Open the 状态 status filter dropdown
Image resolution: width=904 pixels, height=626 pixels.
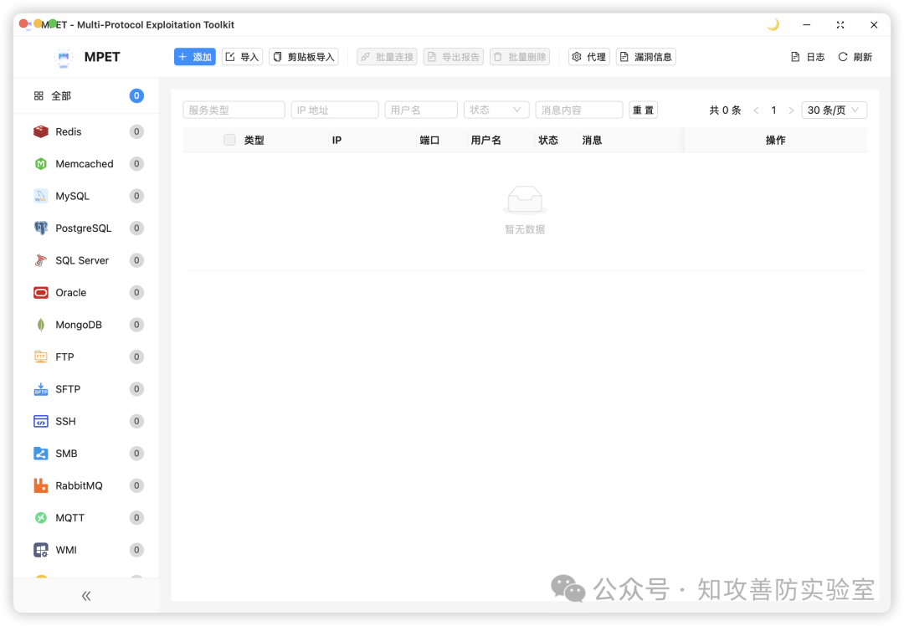click(x=496, y=110)
